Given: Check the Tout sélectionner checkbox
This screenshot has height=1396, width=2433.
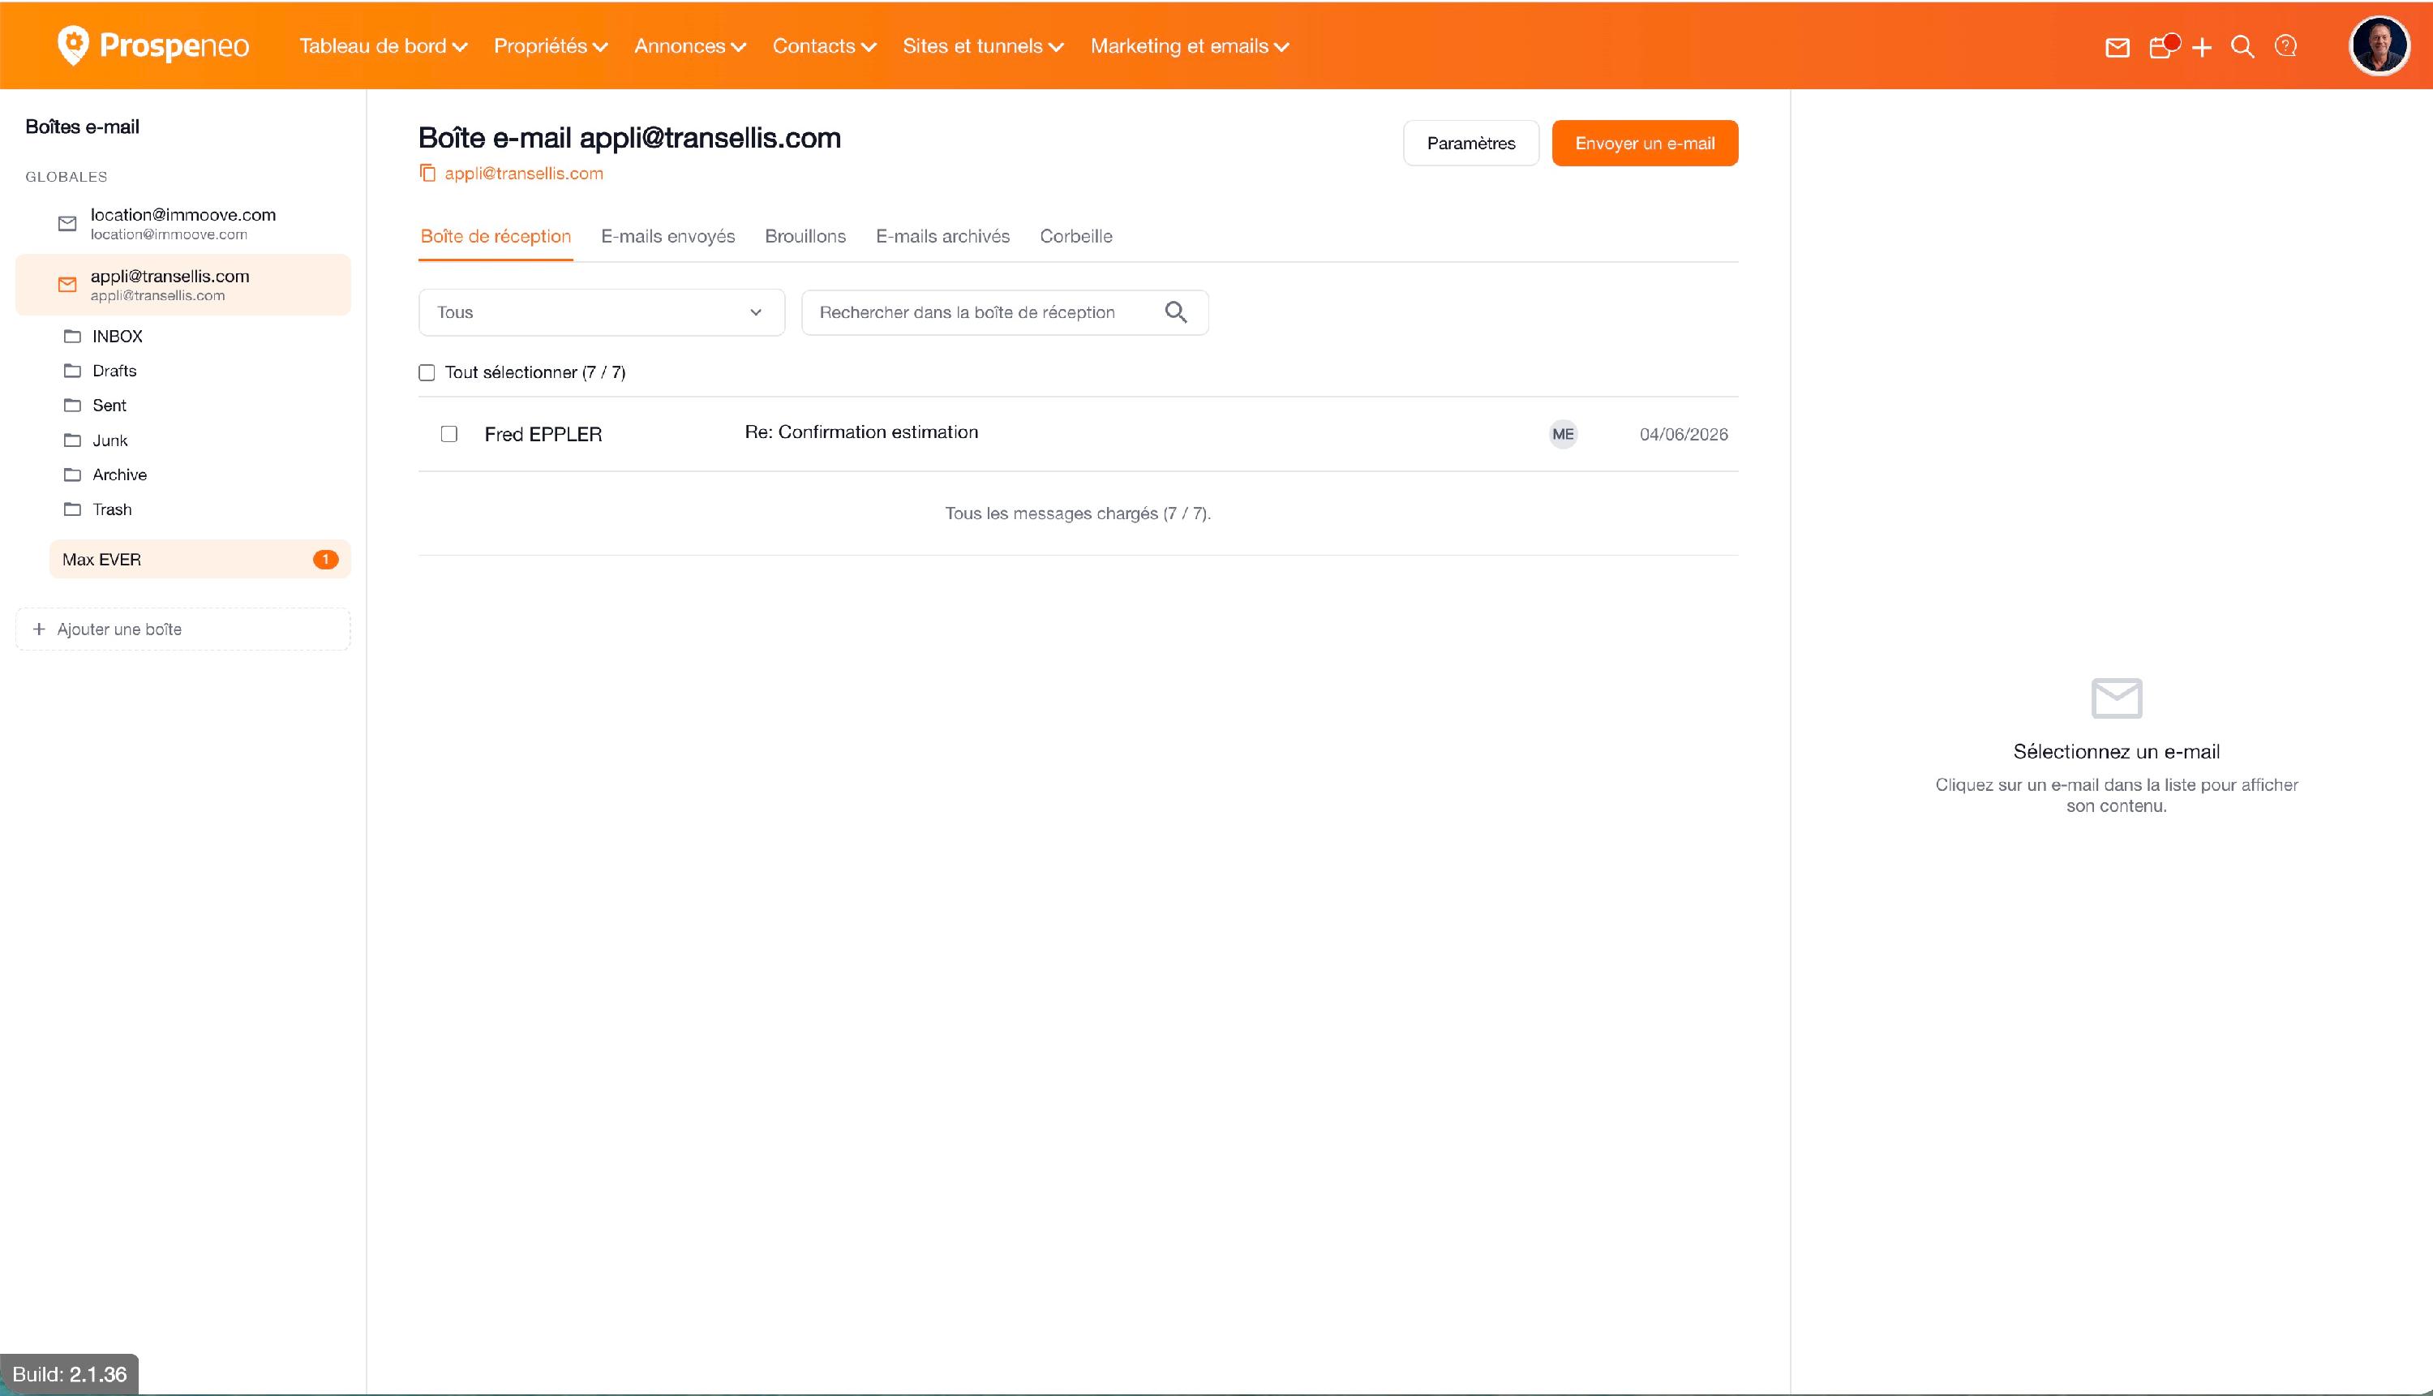Looking at the screenshot, I should [x=427, y=373].
